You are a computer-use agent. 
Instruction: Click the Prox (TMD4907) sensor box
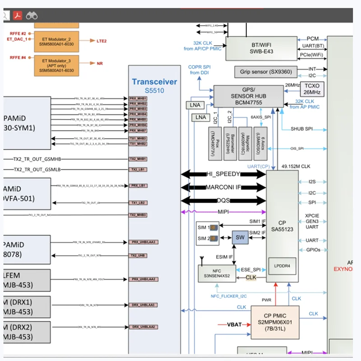tap(215, 143)
